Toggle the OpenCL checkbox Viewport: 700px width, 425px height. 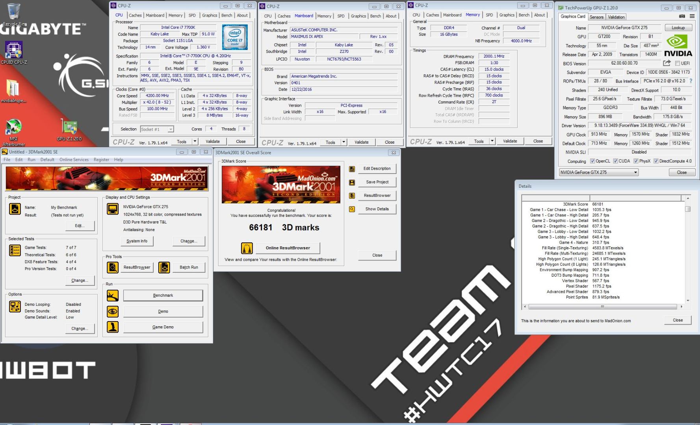(x=592, y=161)
